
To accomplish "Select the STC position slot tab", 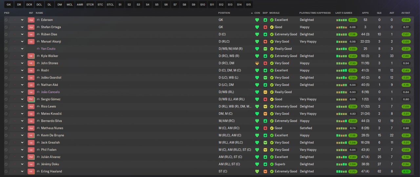I will click(x=100, y=5).
